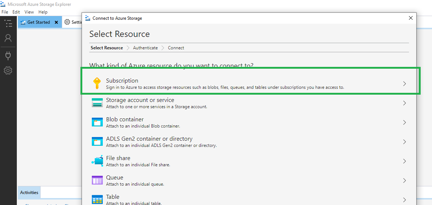Screen dimensions: 432x205
Task: Click 'Sign in to Azure to access' description
Action: tap(225, 87)
